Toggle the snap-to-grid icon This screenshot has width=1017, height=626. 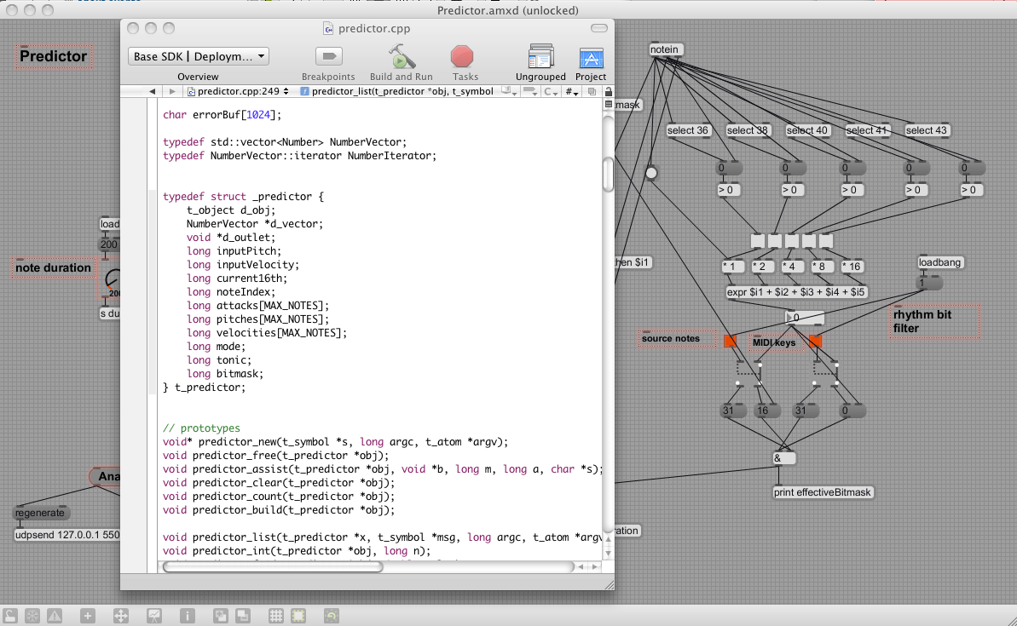point(298,616)
